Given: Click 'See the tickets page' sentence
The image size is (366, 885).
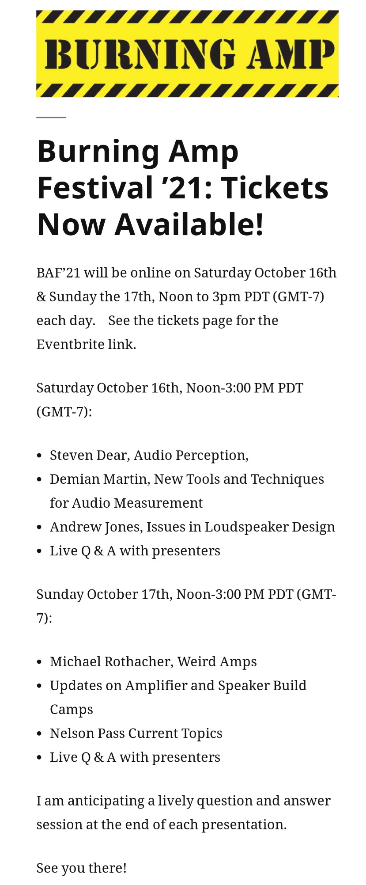Looking at the screenshot, I should (193, 320).
